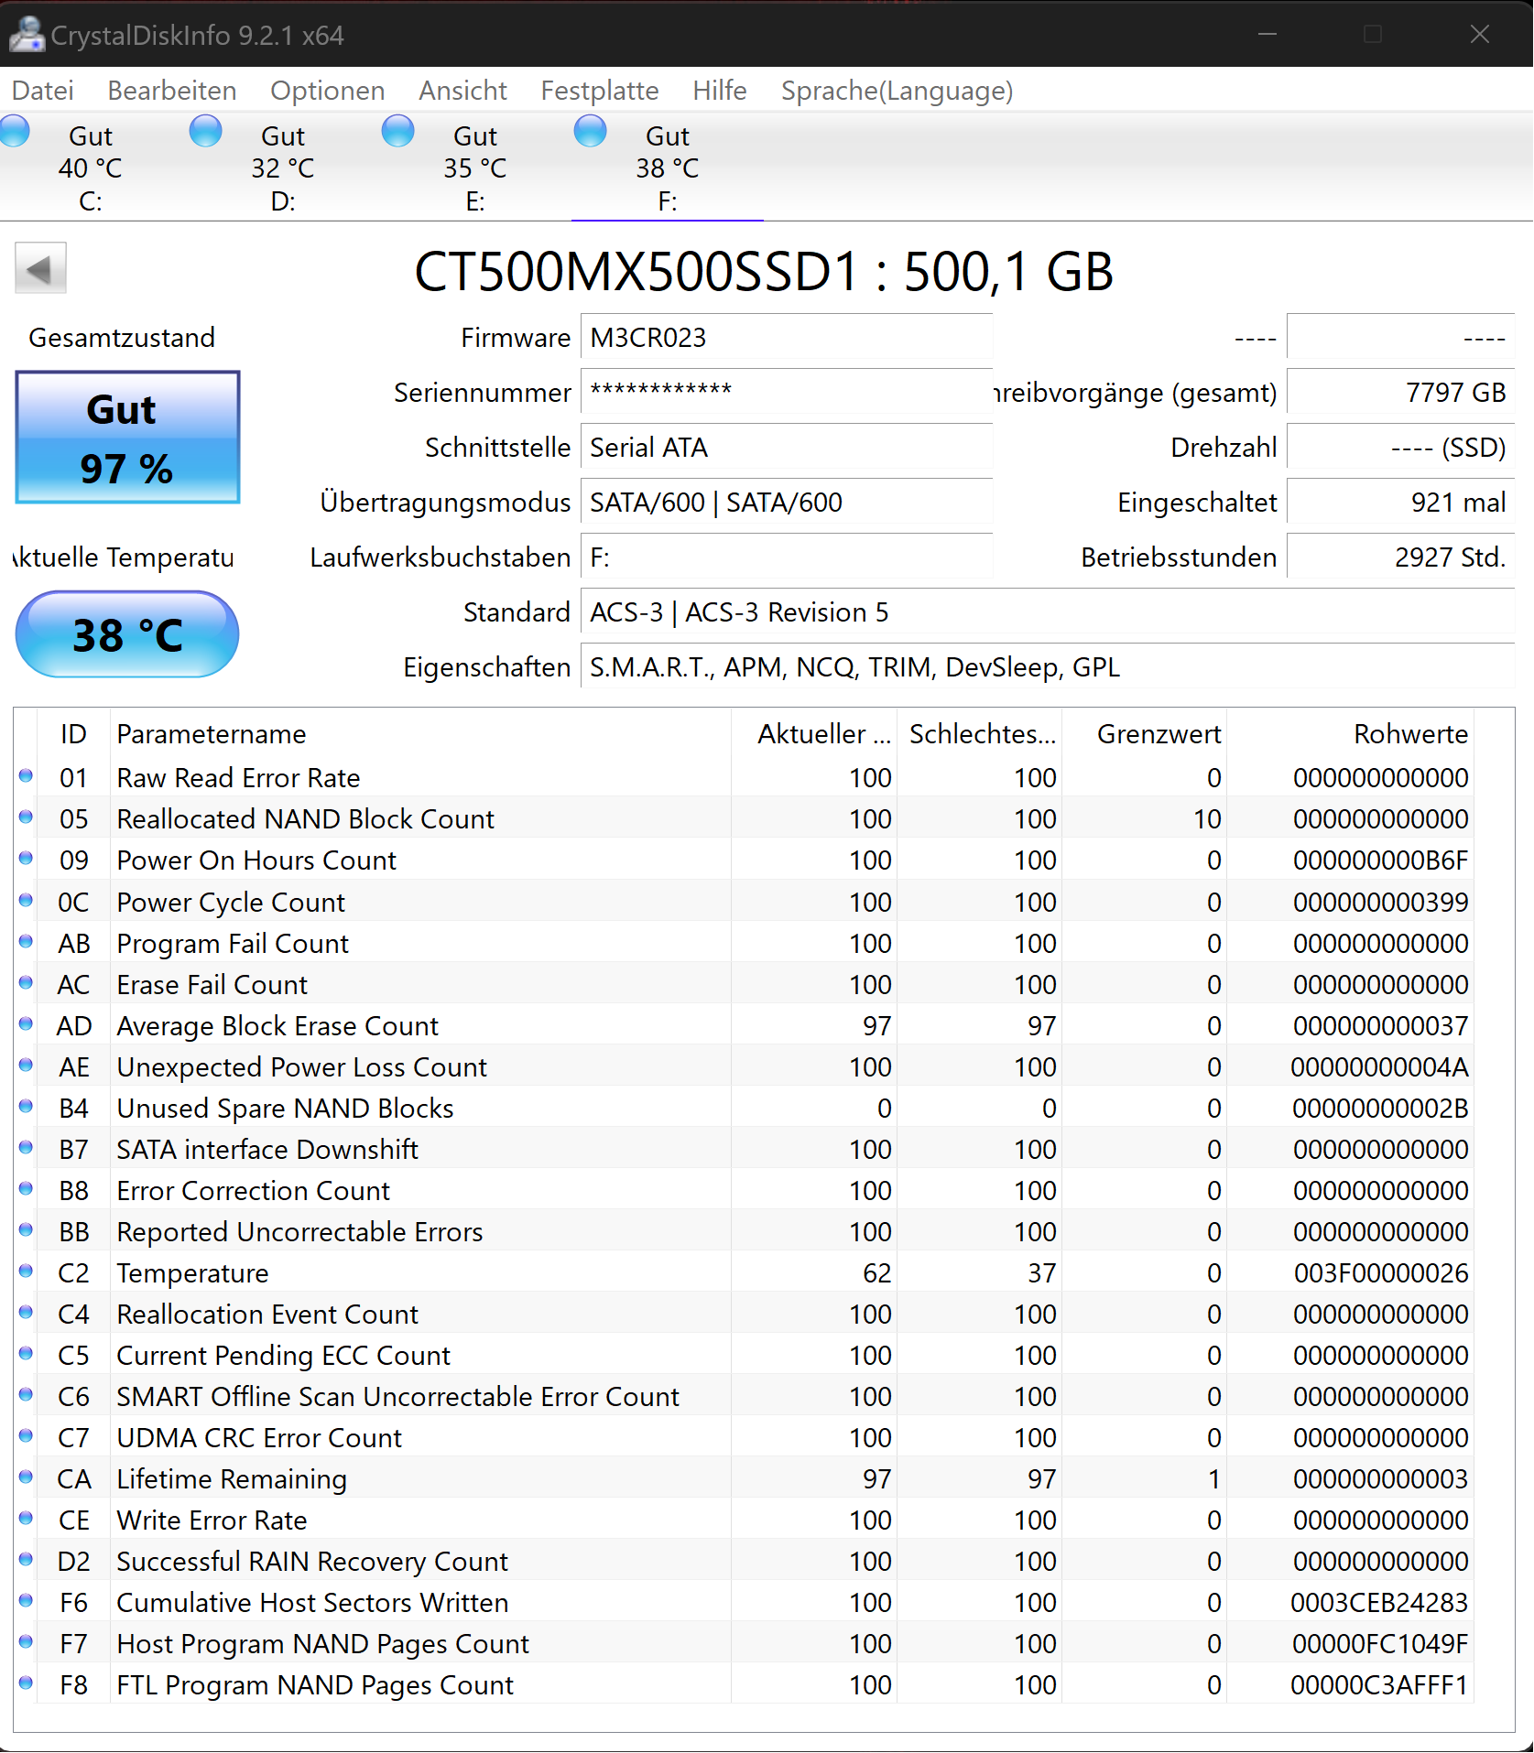Screen dimensions: 1534x1753
Task: Click status dot for Erase Fail Count
Action: pos(26,983)
